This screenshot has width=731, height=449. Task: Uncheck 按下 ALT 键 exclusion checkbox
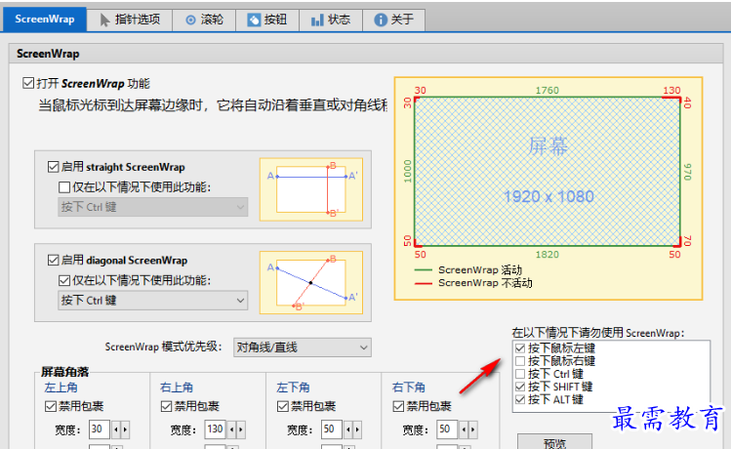[x=520, y=399]
